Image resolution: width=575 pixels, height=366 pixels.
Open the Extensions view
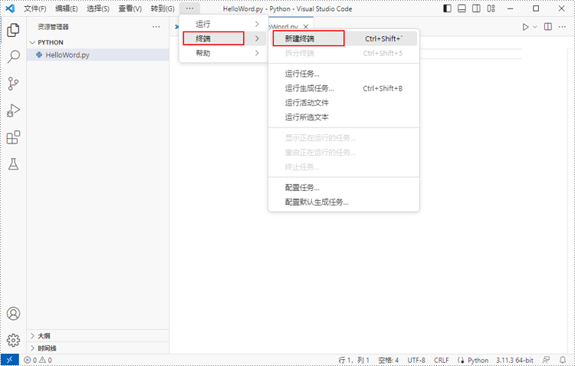click(13, 137)
